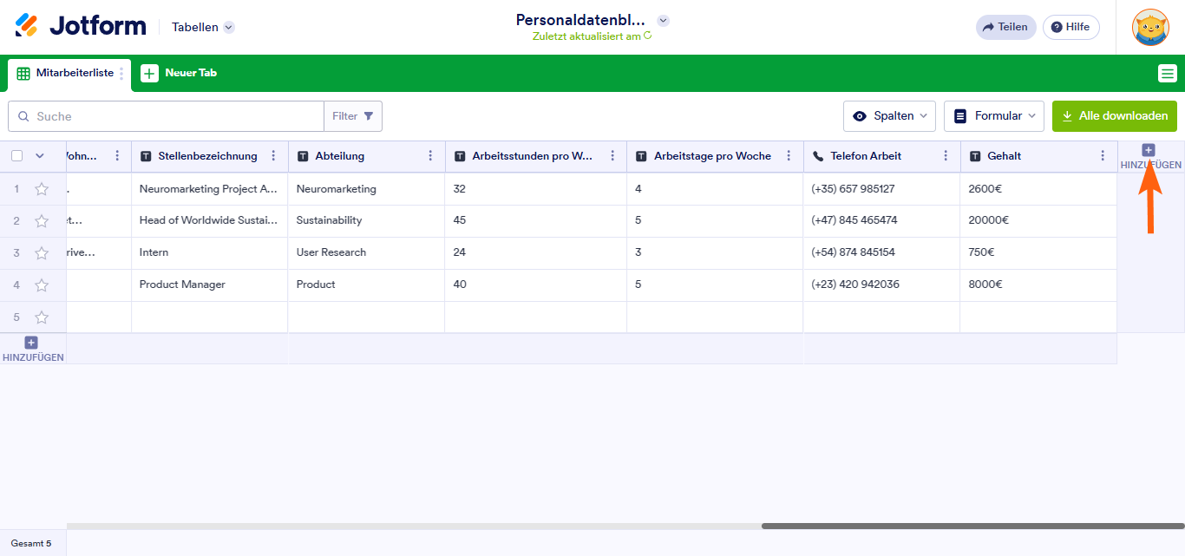Screen dimensions: 1185x556
Task: Click the plus icon to add a row
Action: point(31,343)
